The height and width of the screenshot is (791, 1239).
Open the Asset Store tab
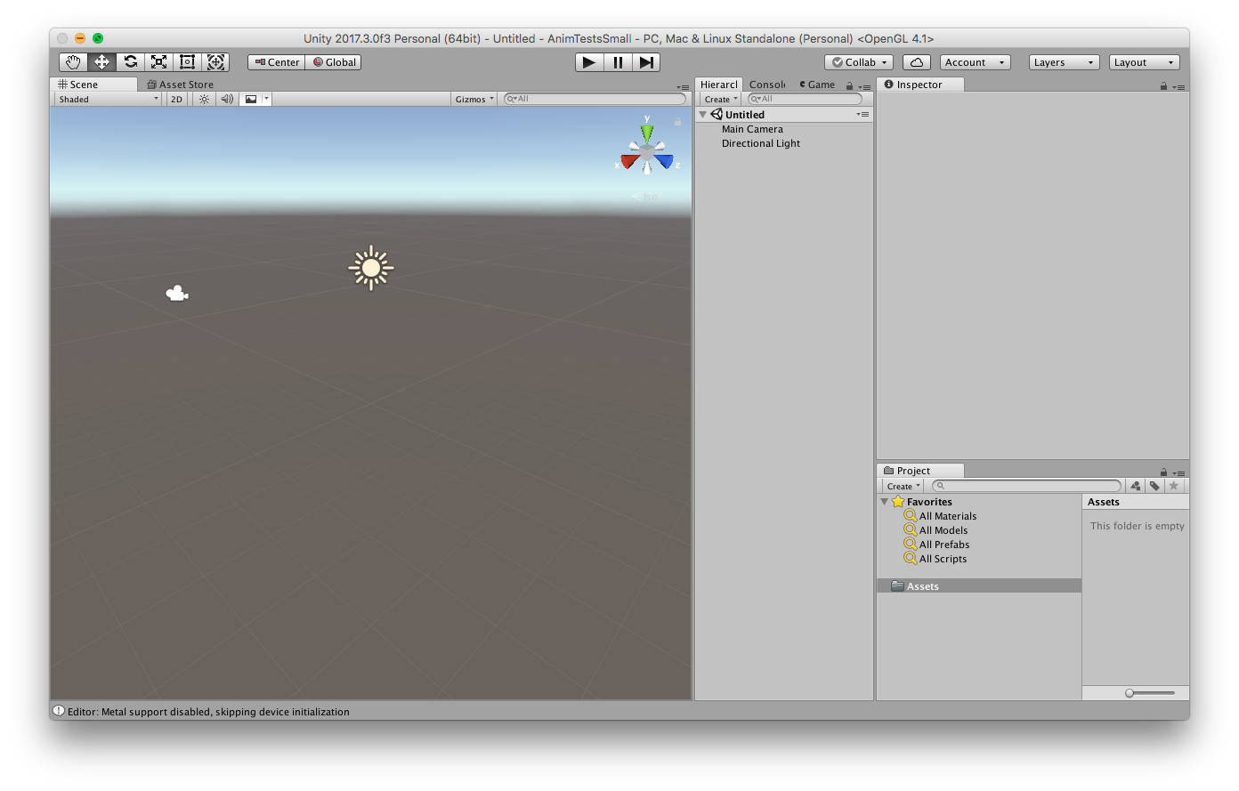181,84
